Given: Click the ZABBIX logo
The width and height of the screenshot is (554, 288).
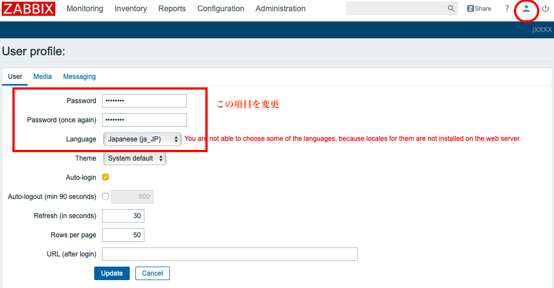Looking at the screenshot, I should click(28, 8).
